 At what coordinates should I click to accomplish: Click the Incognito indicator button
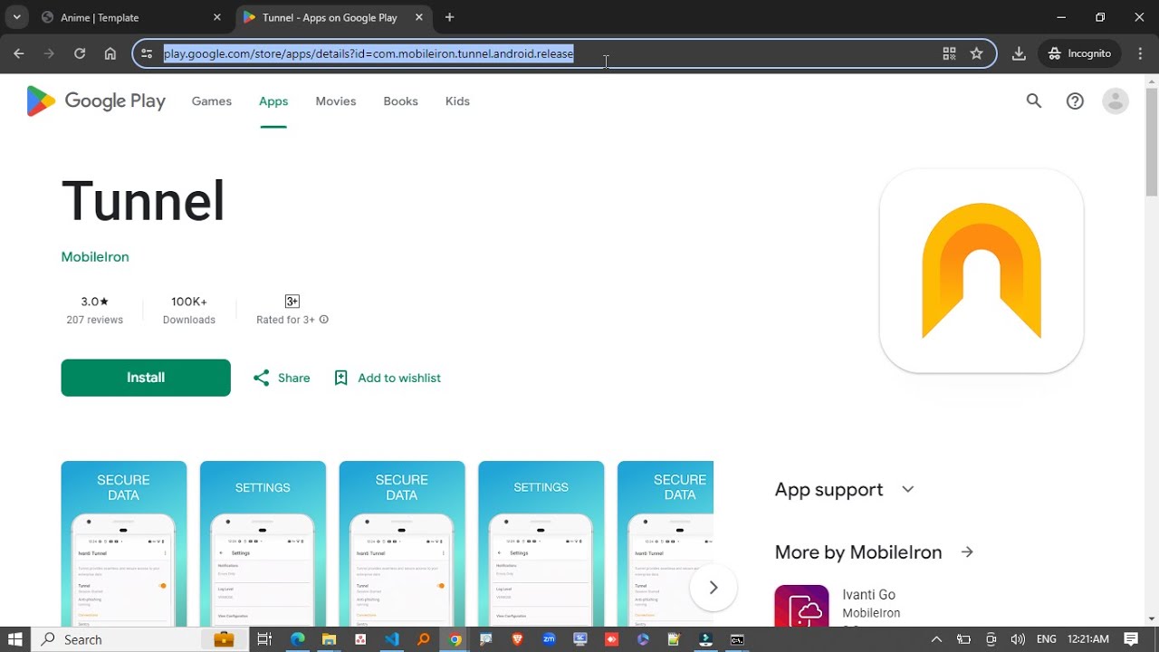point(1079,53)
